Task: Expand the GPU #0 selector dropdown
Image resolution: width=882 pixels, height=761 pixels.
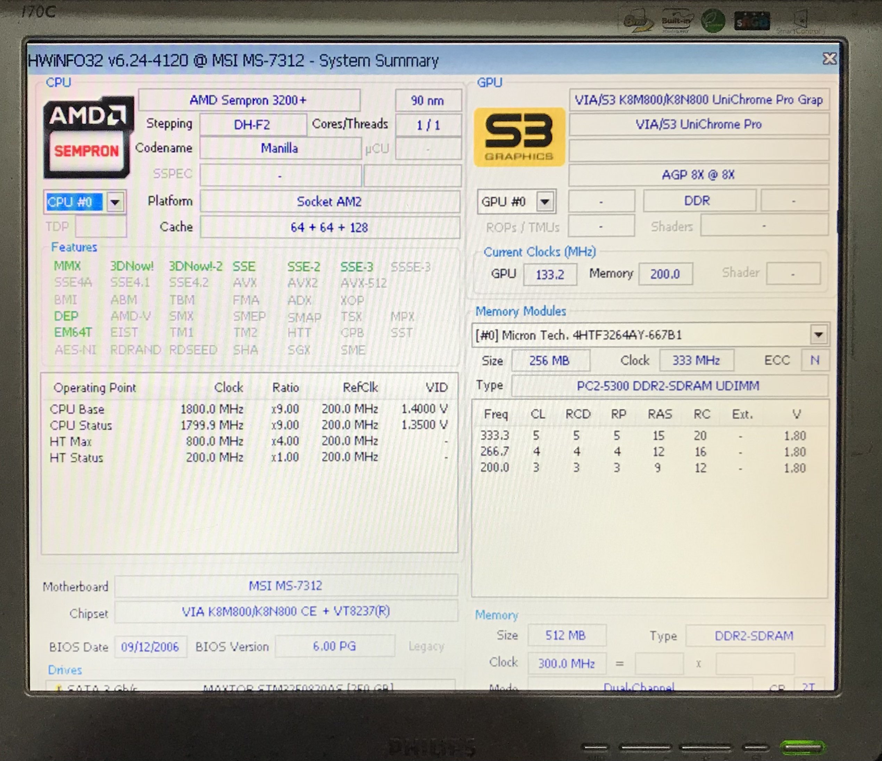Action: 545,201
